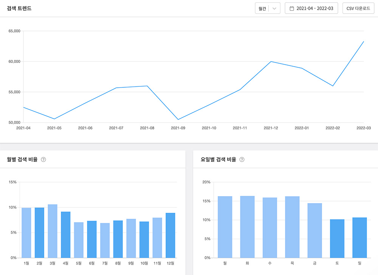This screenshot has width=378, height=275.
Task: Open the 2021-04 - 2022-03 date range picker
Action: coord(311,8)
